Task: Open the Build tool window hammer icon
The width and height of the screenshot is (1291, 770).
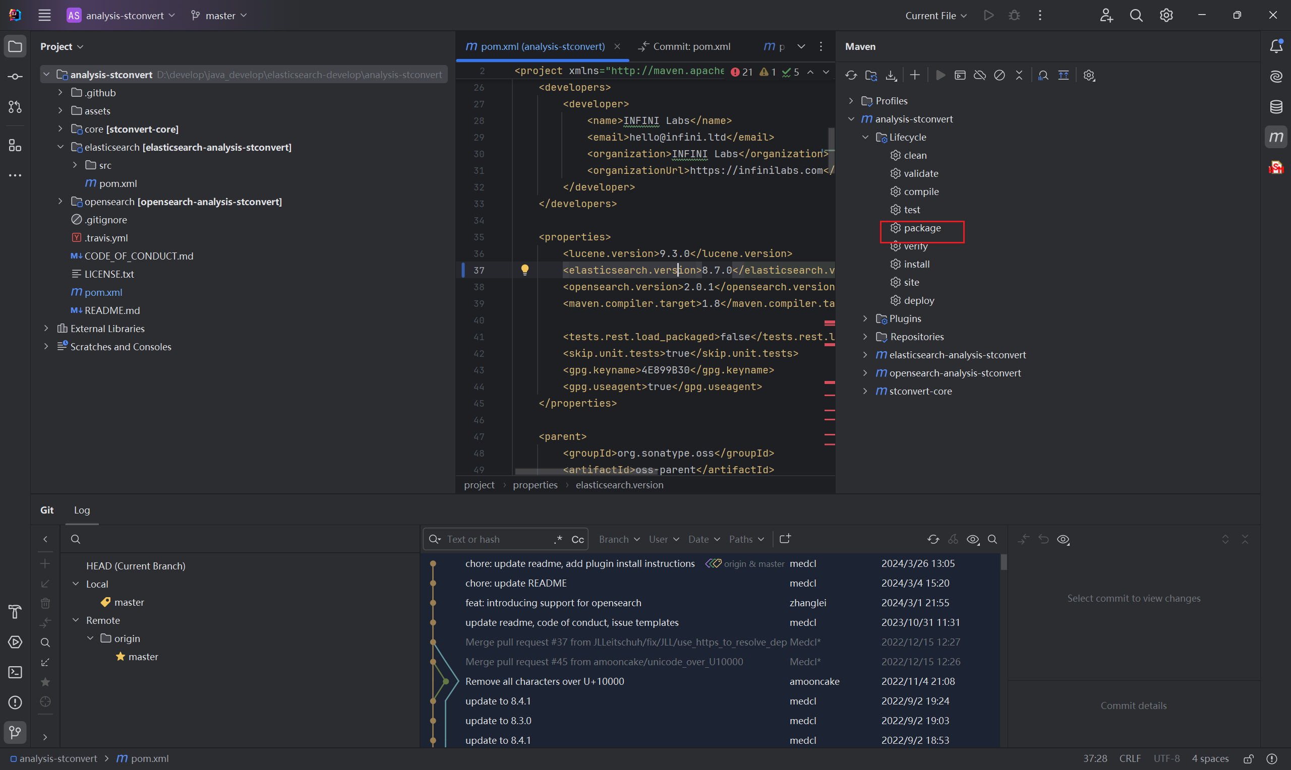Action: point(15,612)
